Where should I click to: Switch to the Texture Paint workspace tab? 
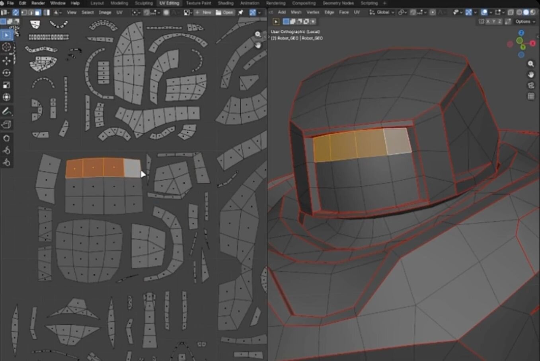[198, 3]
